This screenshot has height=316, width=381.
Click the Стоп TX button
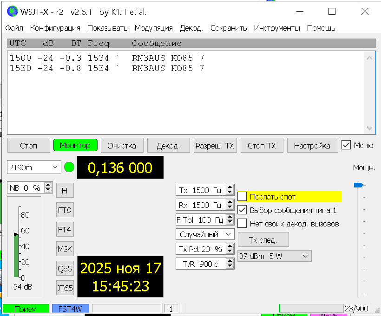coord(262,145)
